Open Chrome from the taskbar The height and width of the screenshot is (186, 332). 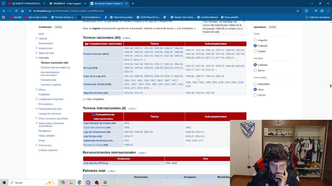80,183
